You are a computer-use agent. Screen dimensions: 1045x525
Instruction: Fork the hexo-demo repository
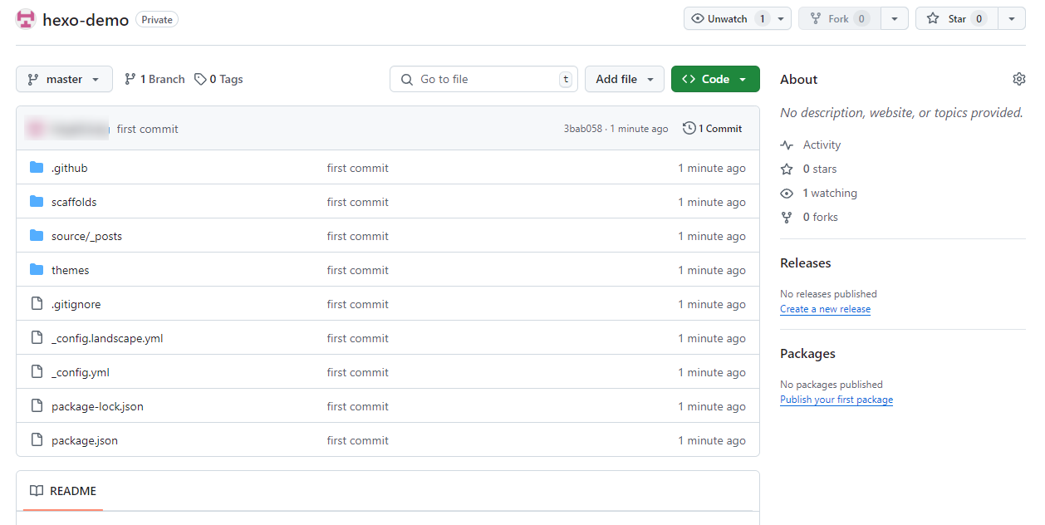(839, 18)
